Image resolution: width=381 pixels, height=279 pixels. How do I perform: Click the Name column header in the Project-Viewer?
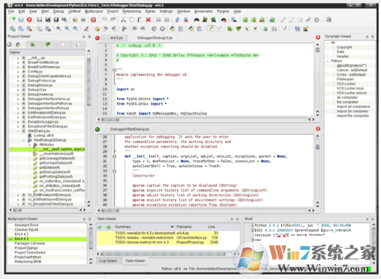click(47, 52)
